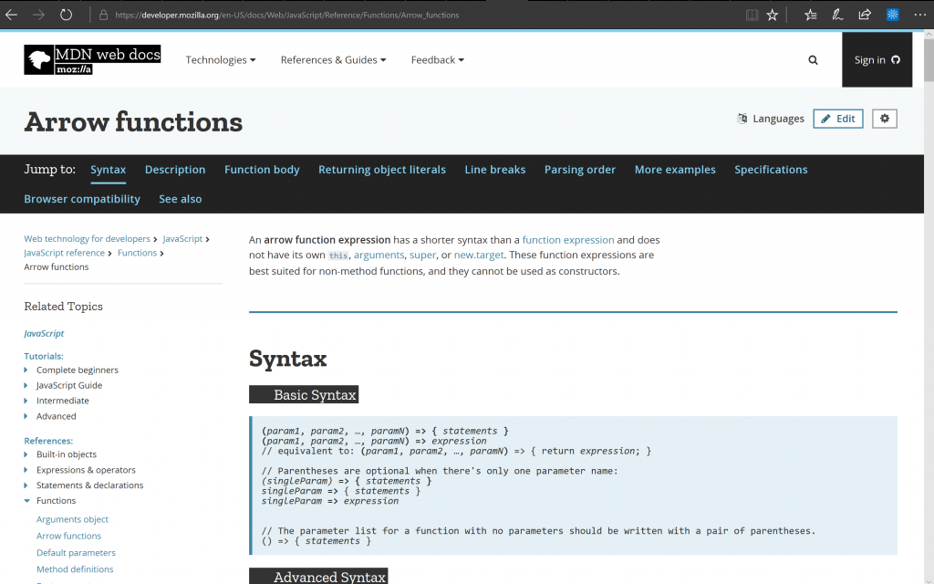
Task: Jump to Line breaks section
Action: [495, 170]
